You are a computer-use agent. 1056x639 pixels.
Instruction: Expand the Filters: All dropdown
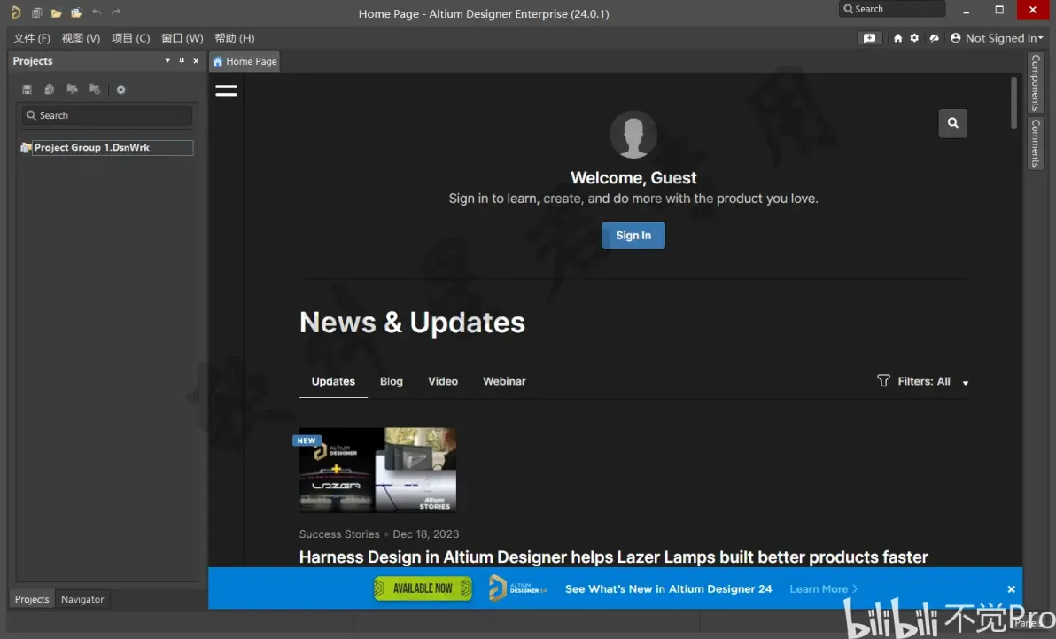[x=965, y=382]
